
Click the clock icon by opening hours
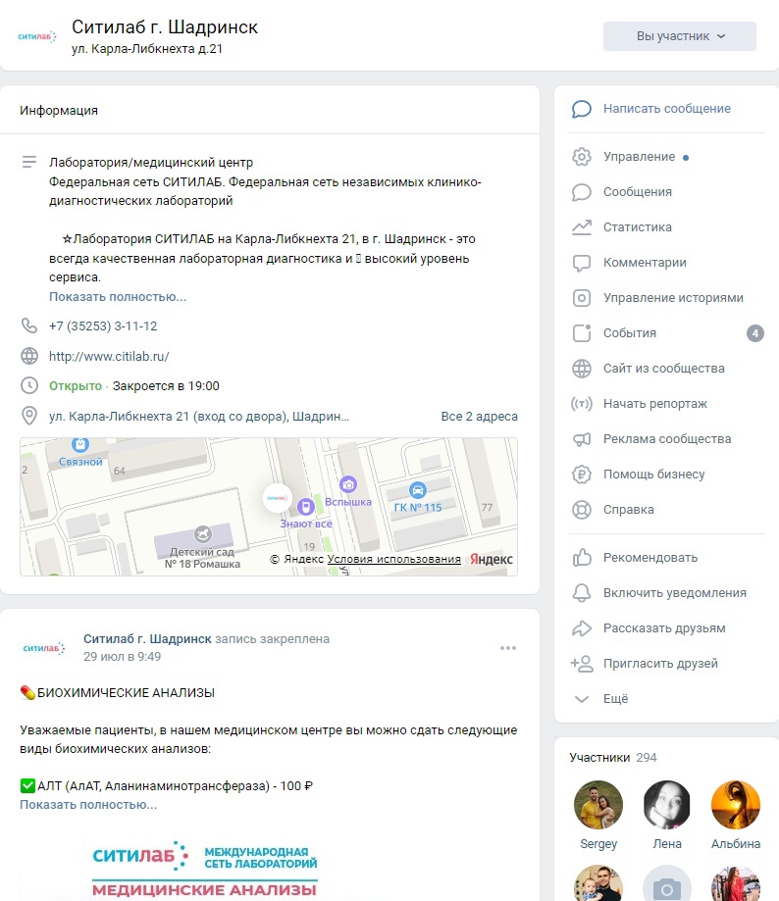tap(29, 385)
